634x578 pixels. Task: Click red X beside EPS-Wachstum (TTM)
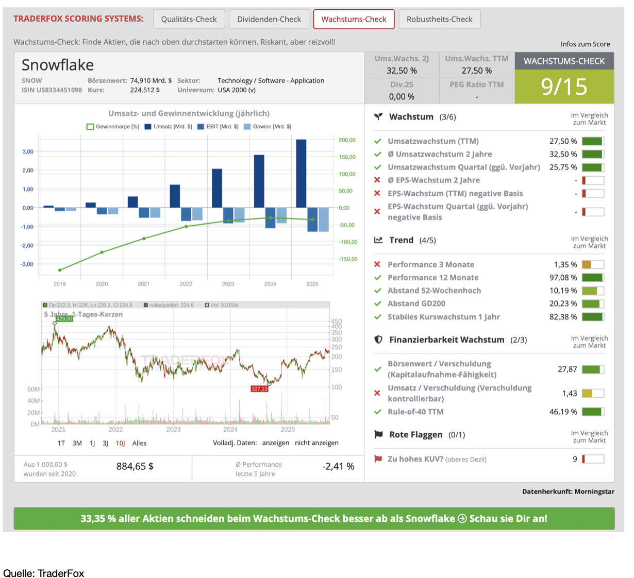click(x=377, y=193)
